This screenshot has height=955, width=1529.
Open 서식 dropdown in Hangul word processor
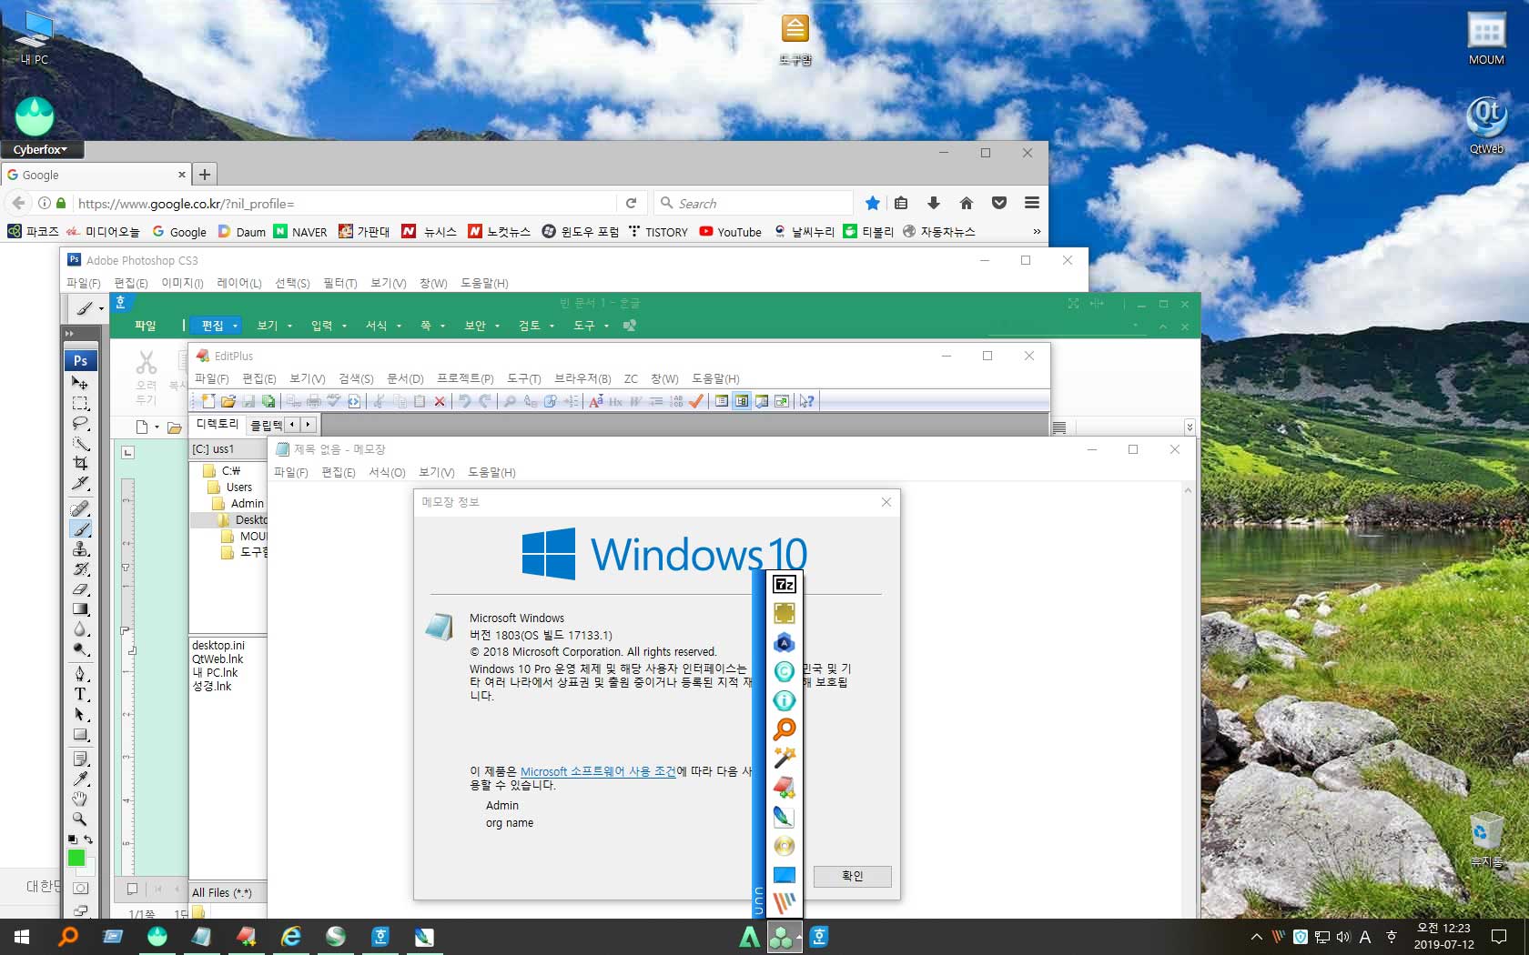[383, 326]
